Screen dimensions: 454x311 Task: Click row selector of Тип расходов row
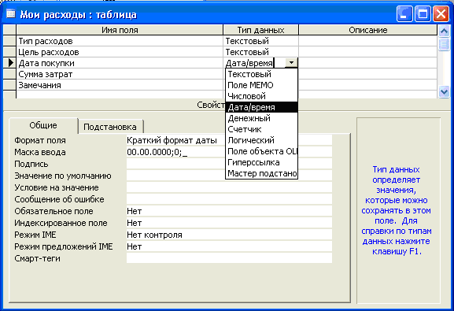point(9,41)
